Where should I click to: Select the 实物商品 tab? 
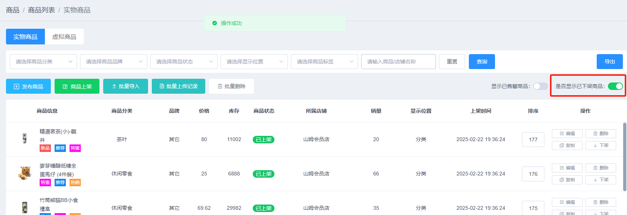(25, 37)
